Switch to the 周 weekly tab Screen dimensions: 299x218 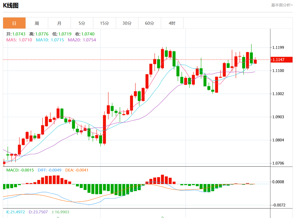pos(37,23)
